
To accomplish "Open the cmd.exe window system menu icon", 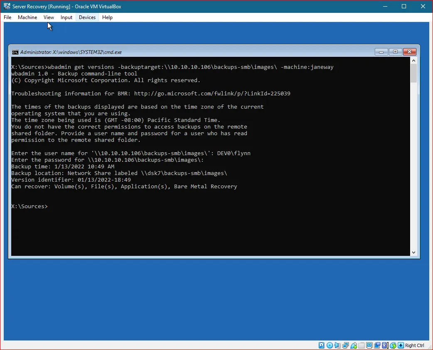I will (15, 52).
